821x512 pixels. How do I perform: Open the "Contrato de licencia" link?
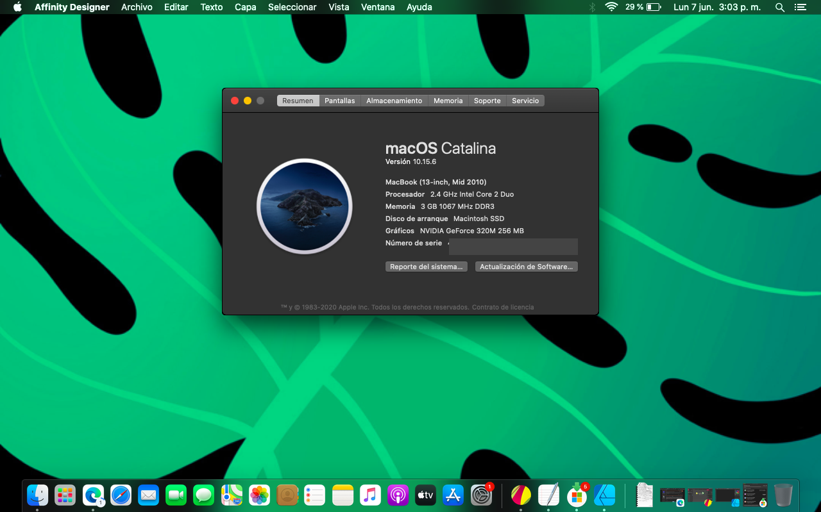[x=503, y=307]
